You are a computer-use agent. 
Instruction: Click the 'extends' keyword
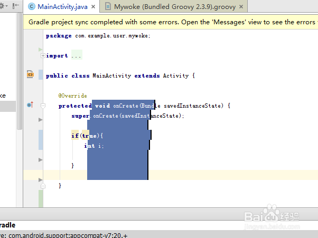147,76
